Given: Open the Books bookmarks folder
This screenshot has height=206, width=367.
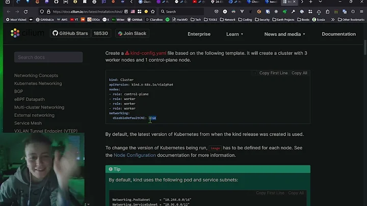Looking at the screenshot, I should click(303, 20).
